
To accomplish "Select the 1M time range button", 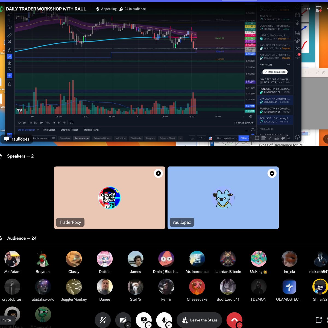I will 30,122.
